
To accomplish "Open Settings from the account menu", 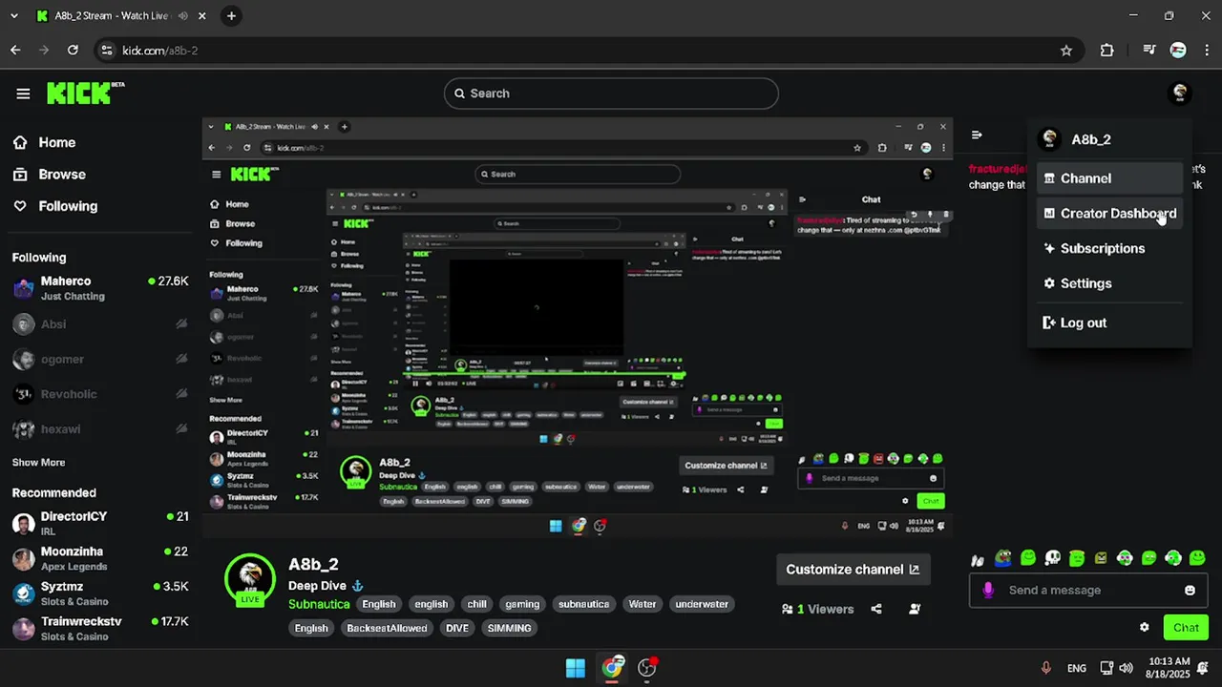I will pyautogui.click(x=1109, y=283).
